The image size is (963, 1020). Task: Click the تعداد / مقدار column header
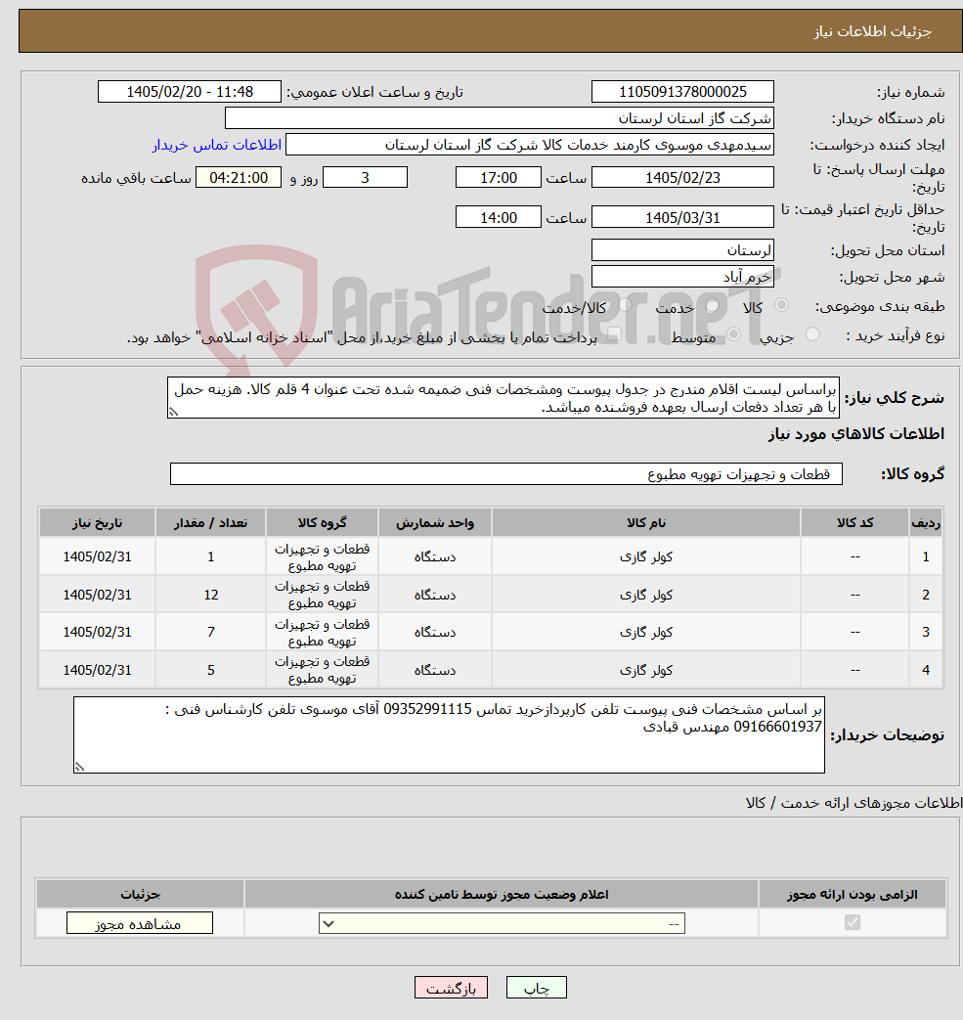(210, 522)
